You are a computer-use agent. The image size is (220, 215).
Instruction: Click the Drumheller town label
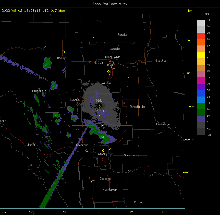coord(163,124)
